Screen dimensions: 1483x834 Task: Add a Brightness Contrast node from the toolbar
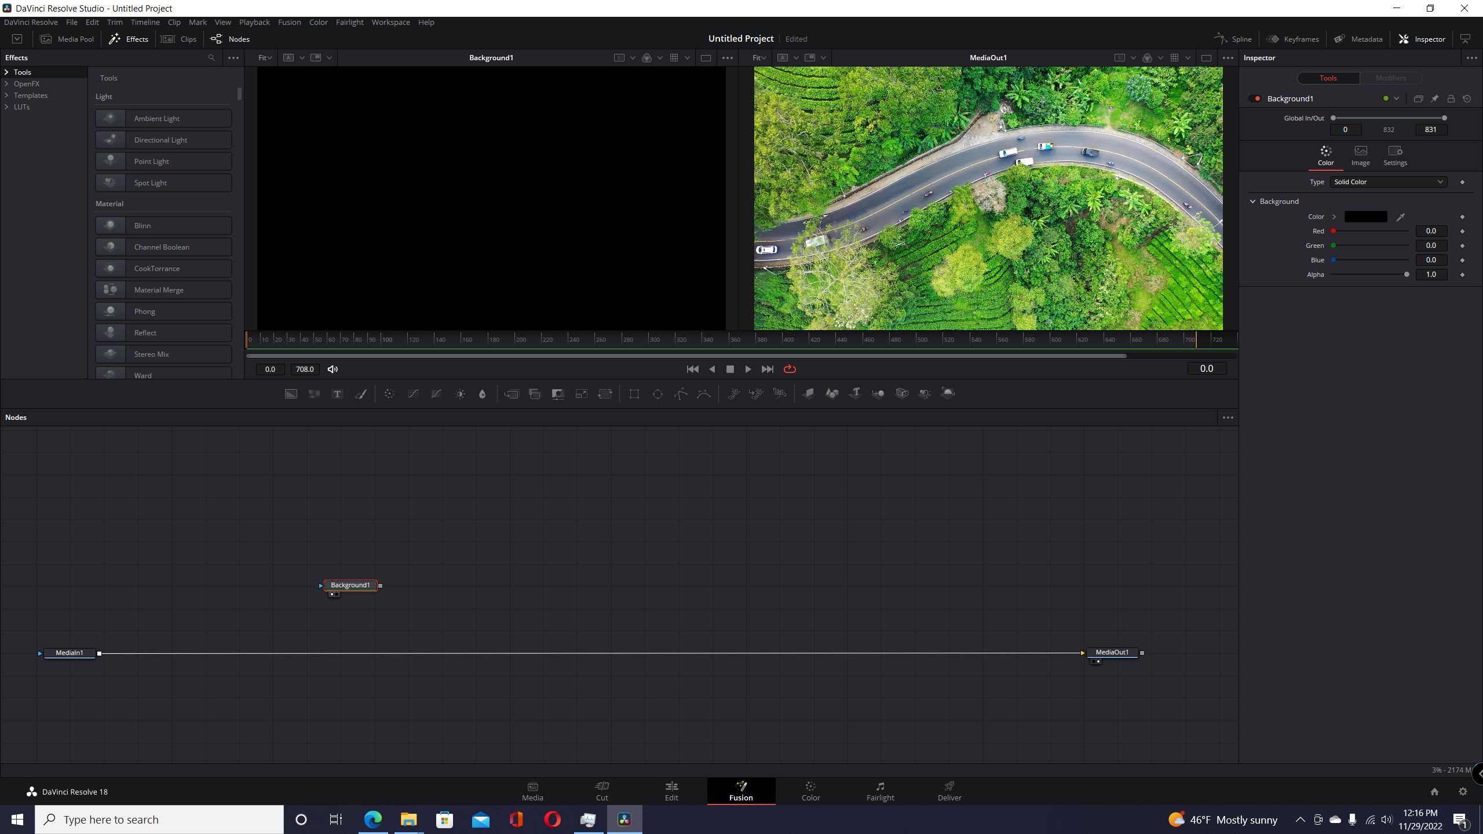460,394
